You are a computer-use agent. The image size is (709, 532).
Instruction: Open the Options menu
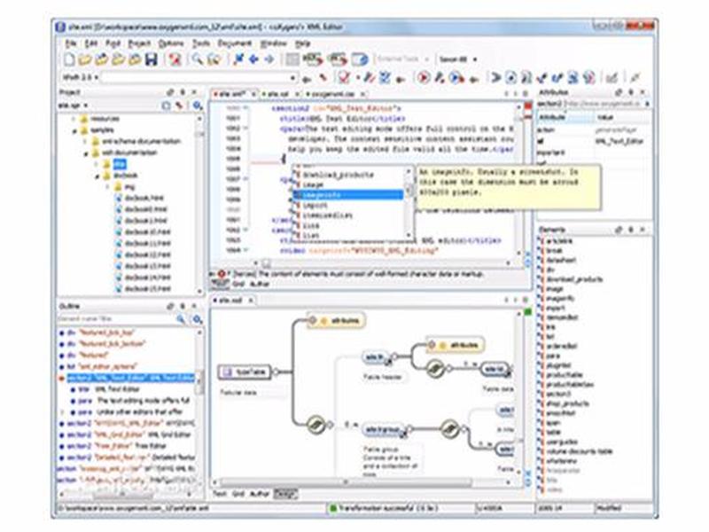click(171, 43)
